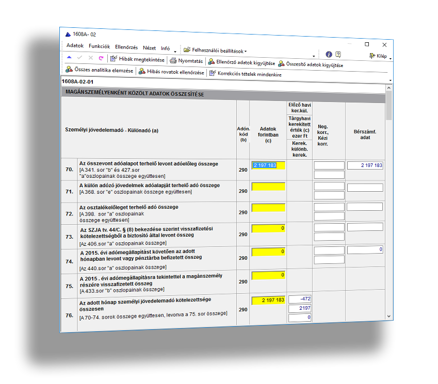Click the -472 value field in row 76
Image resolution: width=438 pixels, height=384 pixels.
coord(300,299)
